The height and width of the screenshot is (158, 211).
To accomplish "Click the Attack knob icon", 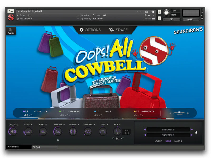I will click(28, 131).
